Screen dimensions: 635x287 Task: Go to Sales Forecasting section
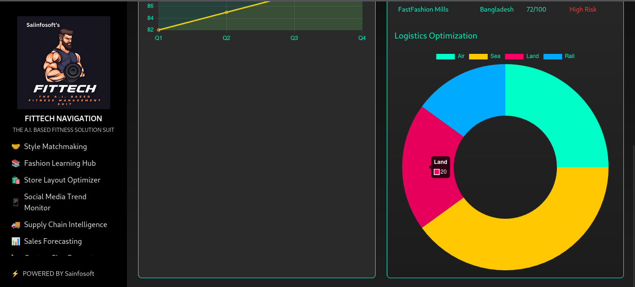point(53,241)
